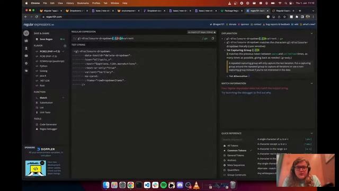
Task: Click 'Try launching the debugger' link
Action: 246,93
